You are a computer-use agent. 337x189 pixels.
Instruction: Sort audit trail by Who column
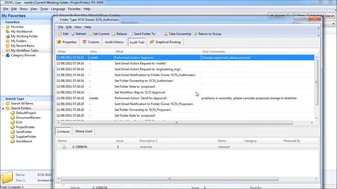[x=101, y=51]
